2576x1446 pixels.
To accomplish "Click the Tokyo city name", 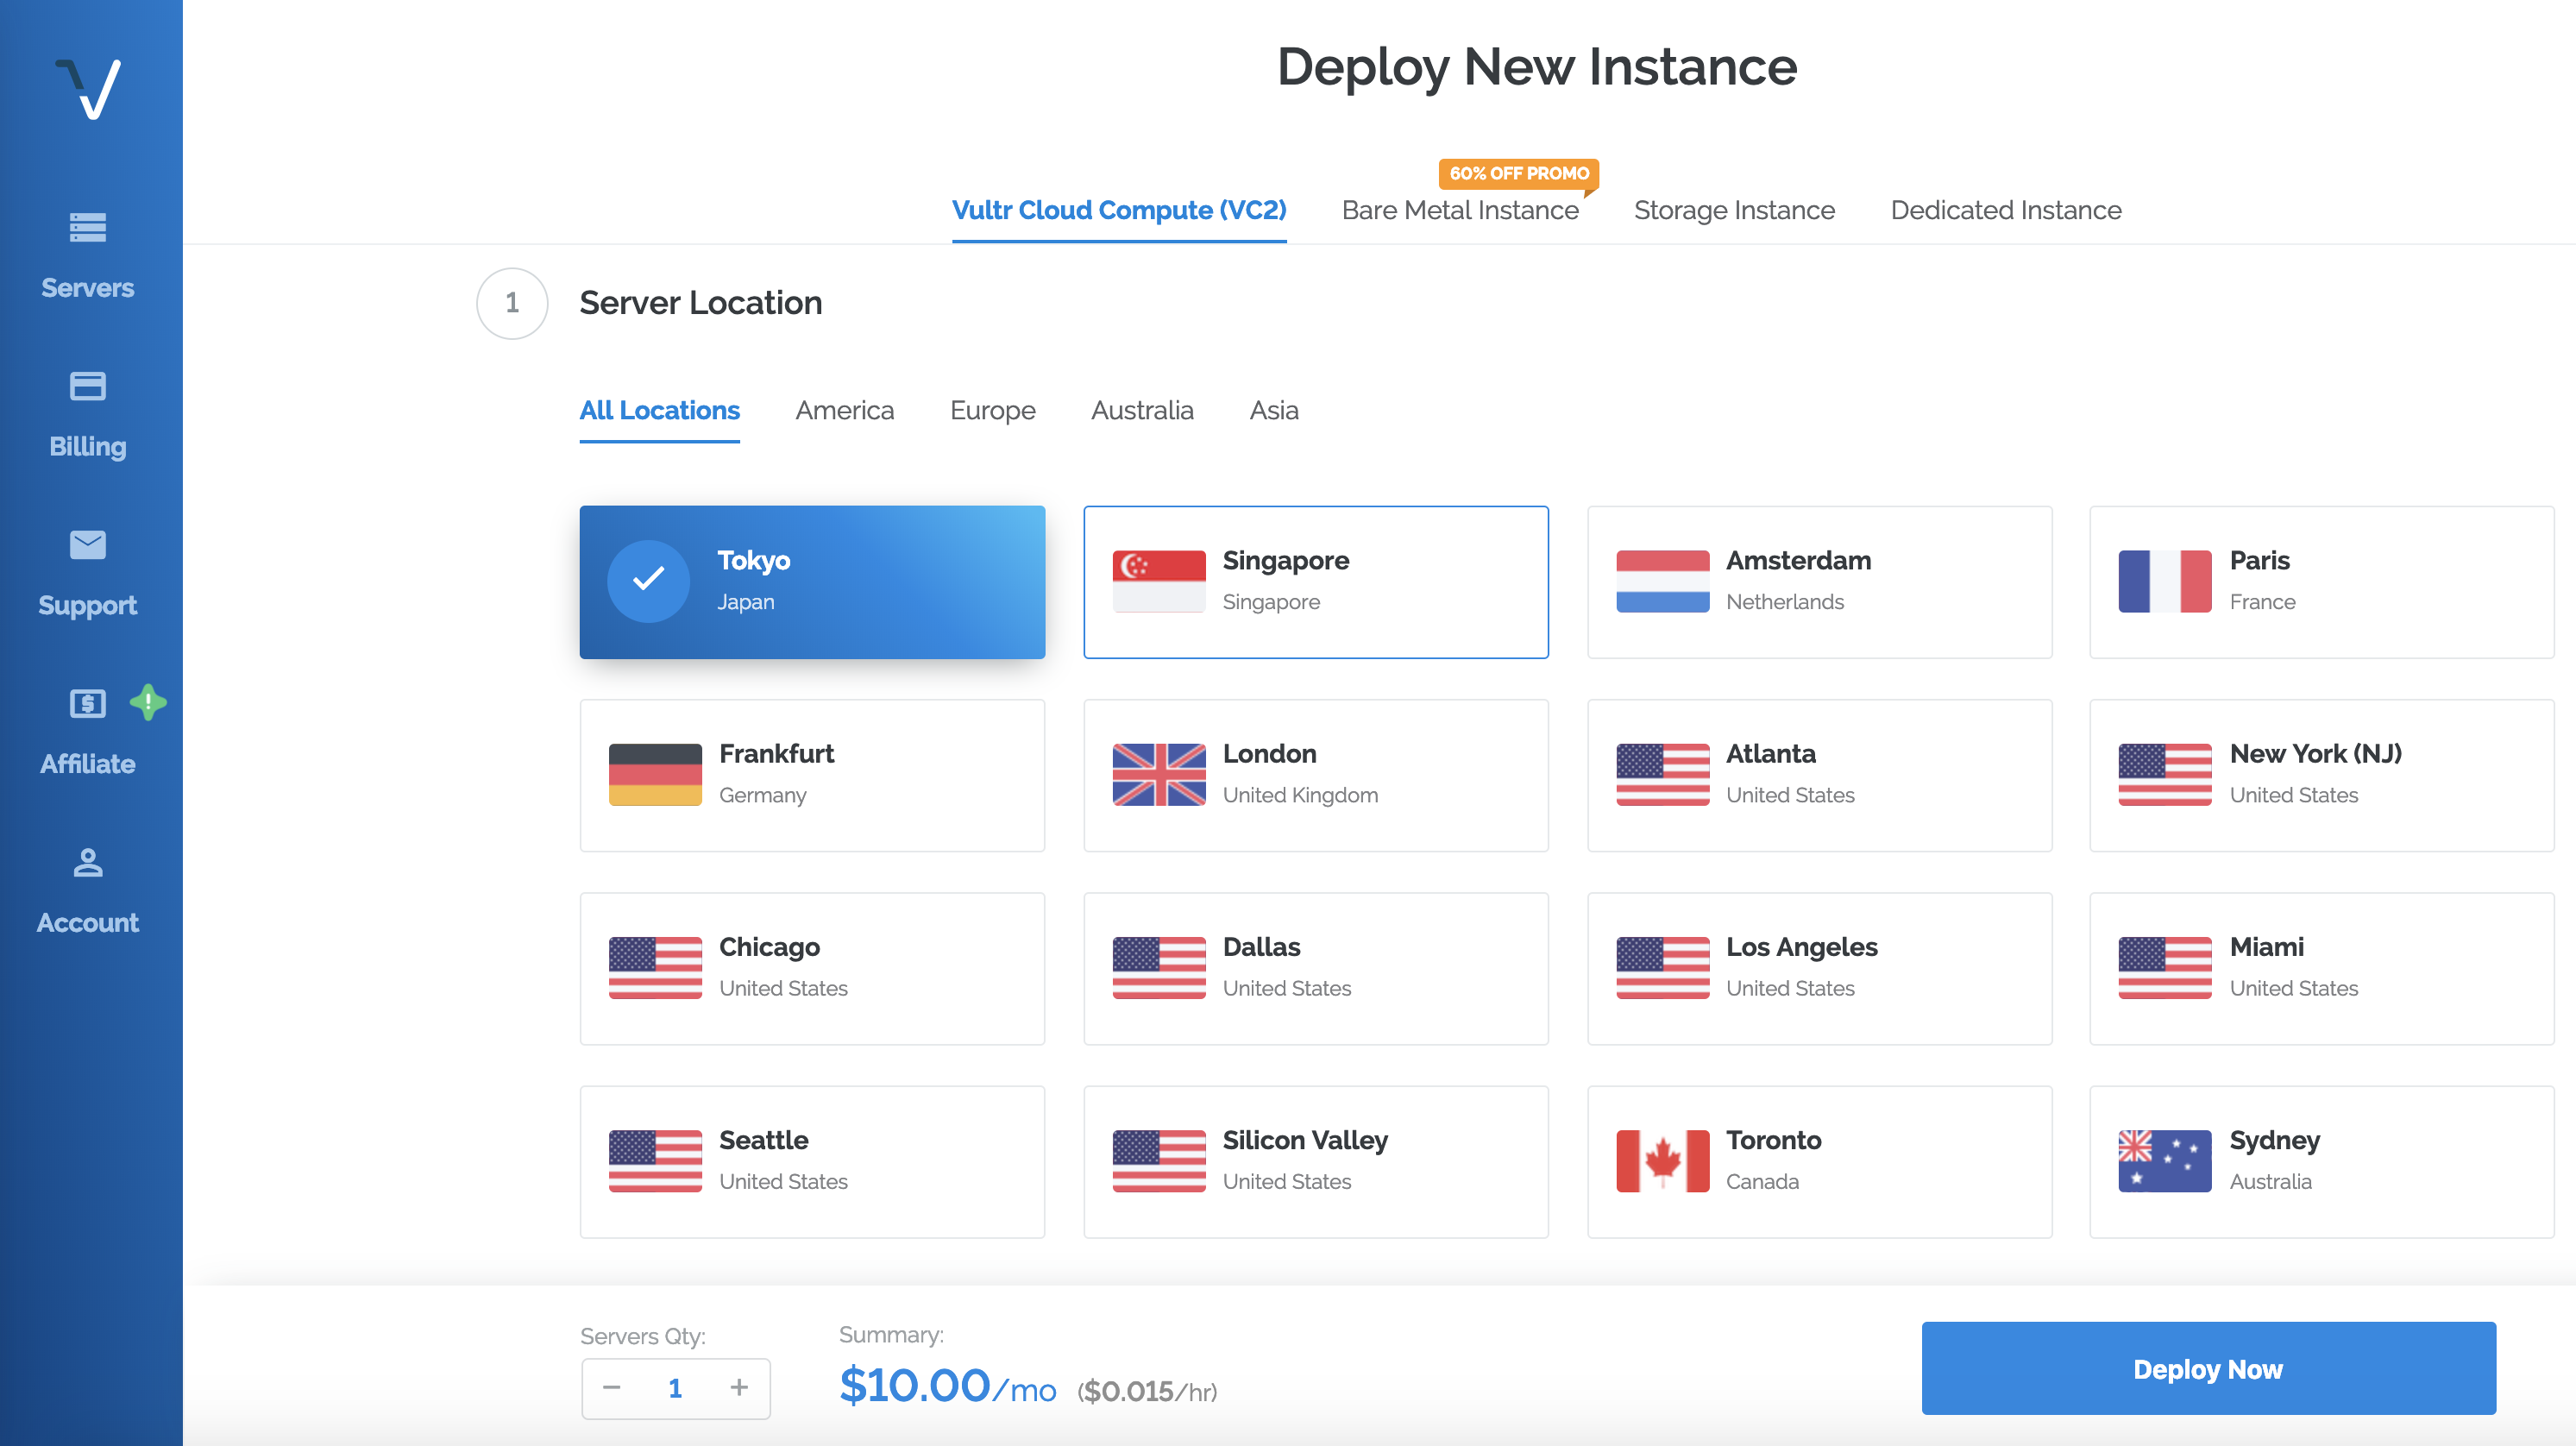I will pos(754,560).
